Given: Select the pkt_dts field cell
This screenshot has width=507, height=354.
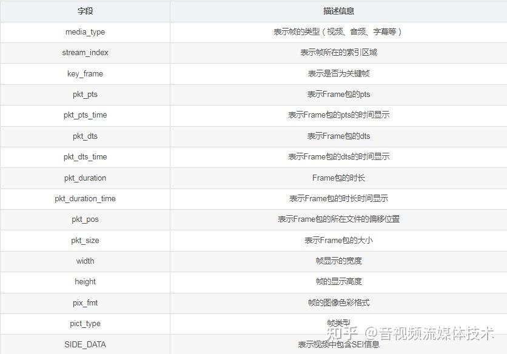Looking at the screenshot, I should click(x=85, y=136).
